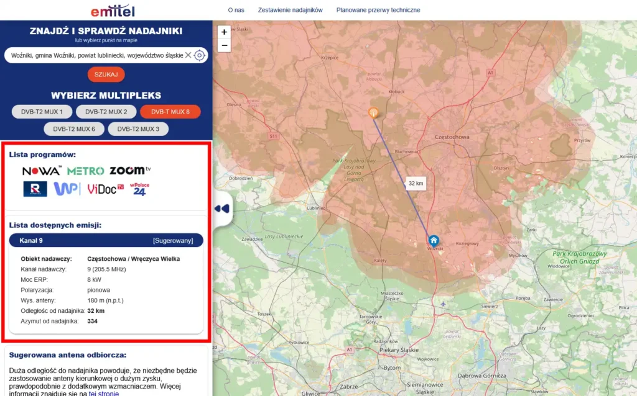Select the DVB-T MUX 8 multiplex

170,112
